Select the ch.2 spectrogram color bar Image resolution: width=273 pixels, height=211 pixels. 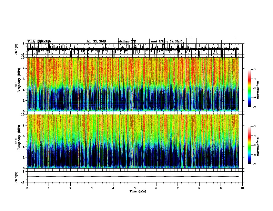point(250,145)
